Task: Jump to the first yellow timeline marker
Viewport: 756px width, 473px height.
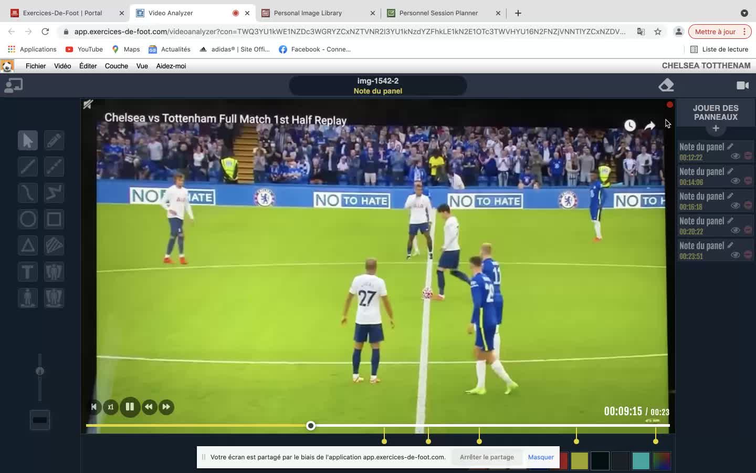Action: [x=384, y=440]
